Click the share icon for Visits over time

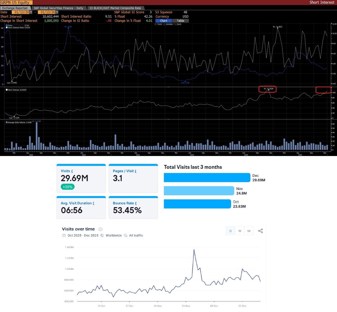(x=261, y=231)
